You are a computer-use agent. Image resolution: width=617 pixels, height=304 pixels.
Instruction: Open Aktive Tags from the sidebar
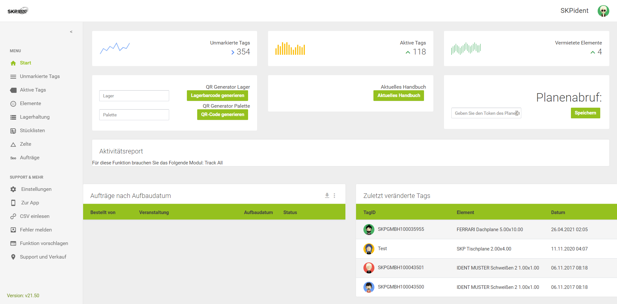click(33, 90)
